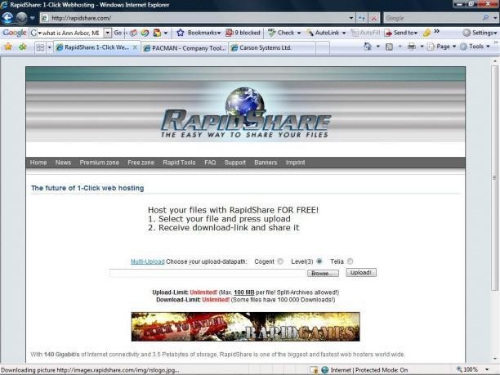
Task: Click the Google toolbar news icon
Action: (x=134, y=33)
